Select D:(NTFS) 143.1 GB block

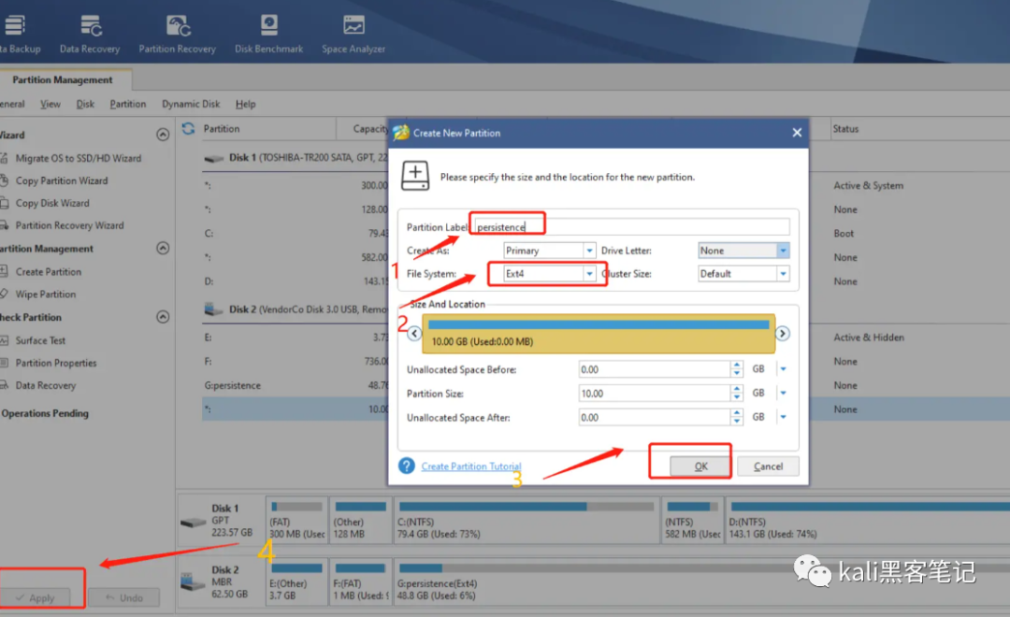point(868,521)
